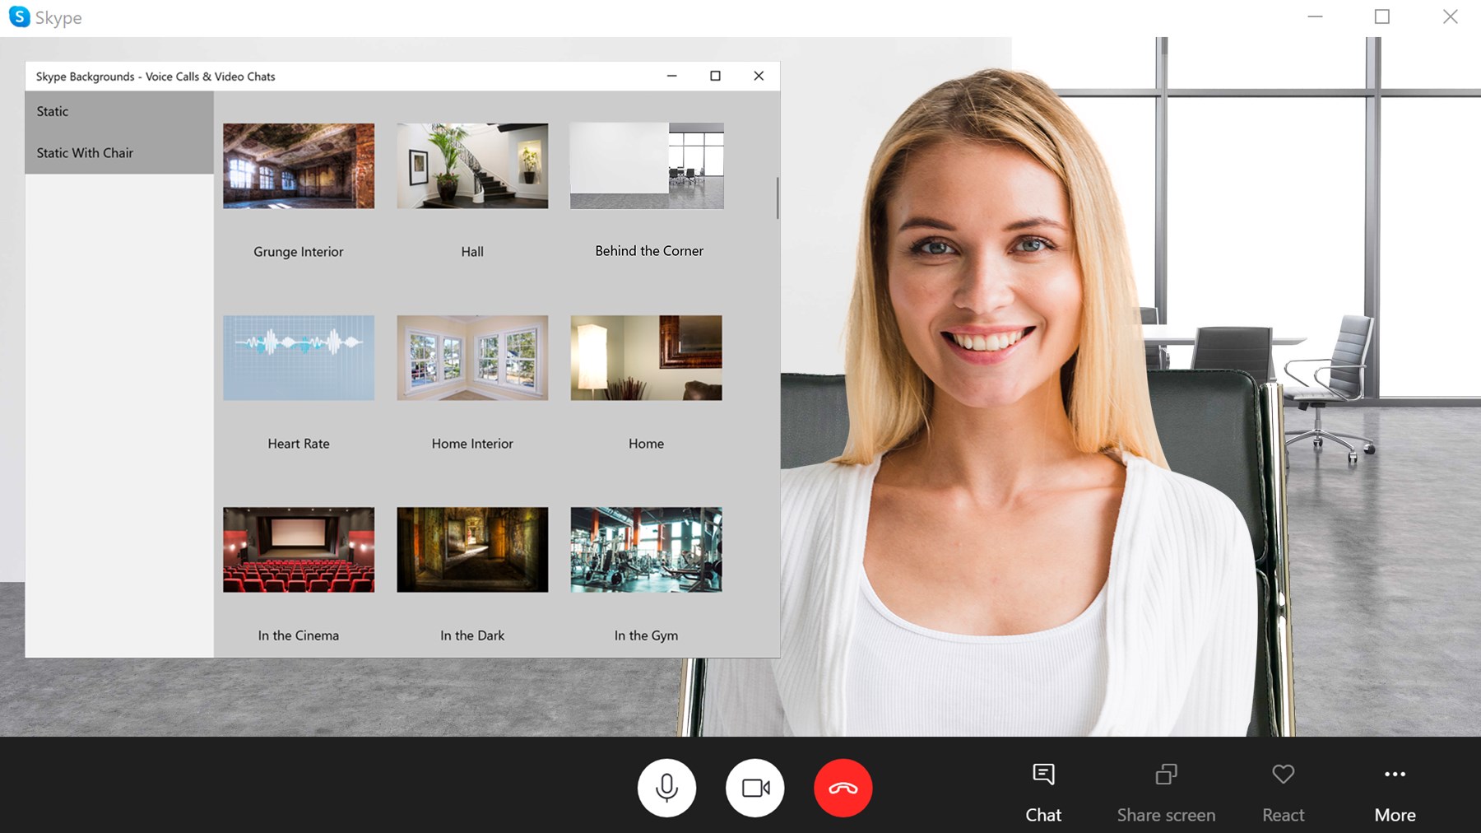Send a reaction with React heart
1481x833 pixels.
[1283, 775]
